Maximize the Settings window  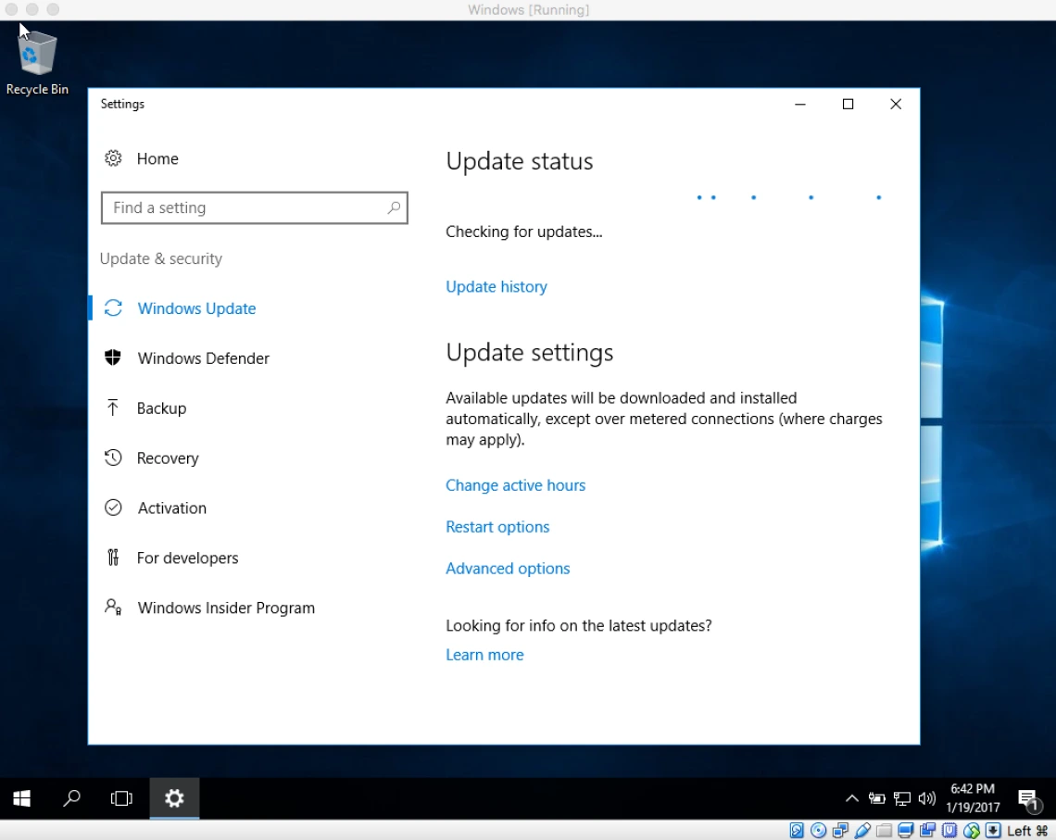click(848, 104)
